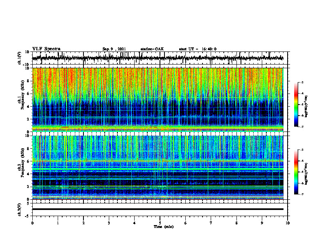This screenshot has height=250, width=324.
Task: Click the "8" kHz tick on ch.1 frequency axis
Action: coord(29,81)
